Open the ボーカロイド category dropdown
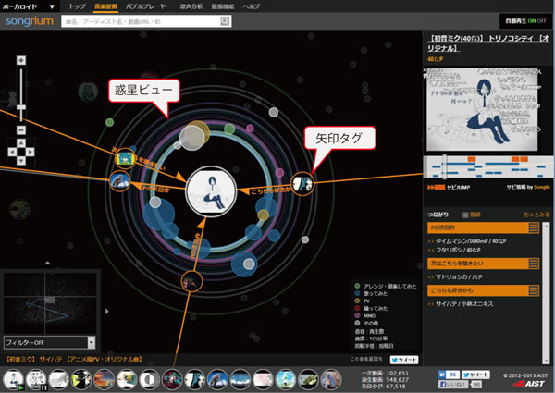This screenshot has height=393, width=555. 29,6
